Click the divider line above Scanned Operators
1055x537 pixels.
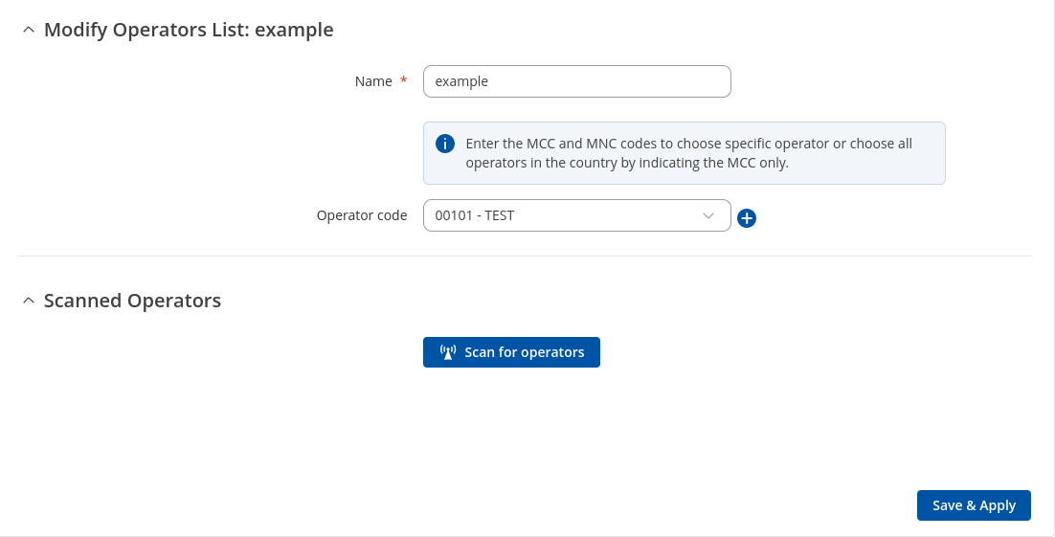tap(524, 256)
